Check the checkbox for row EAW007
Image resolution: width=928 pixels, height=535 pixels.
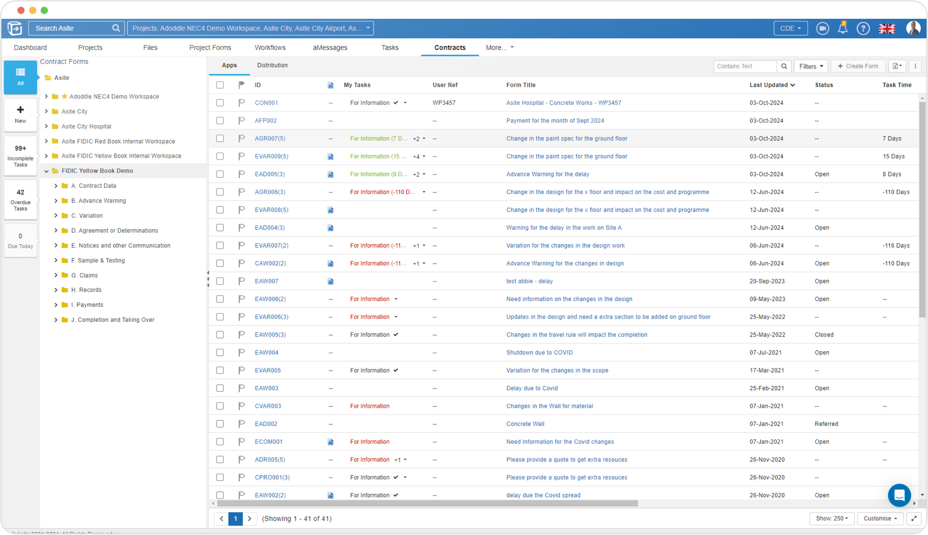click(220, 281)
